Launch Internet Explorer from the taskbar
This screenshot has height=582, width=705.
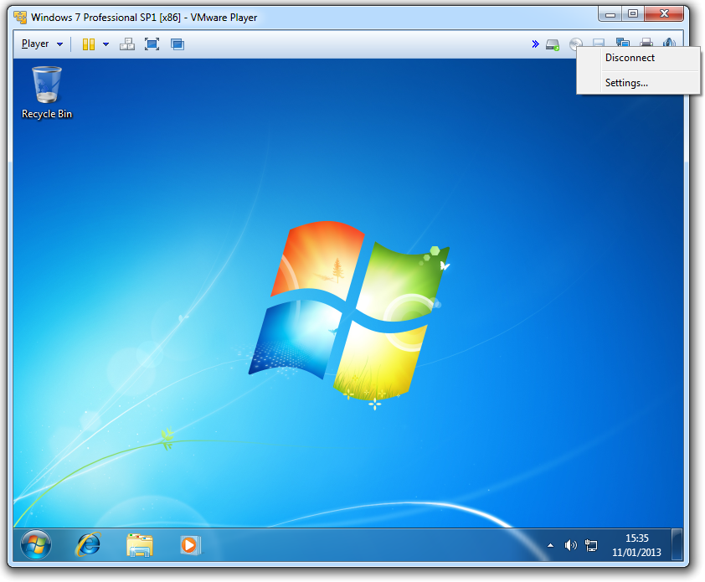[x=87, y=545]
